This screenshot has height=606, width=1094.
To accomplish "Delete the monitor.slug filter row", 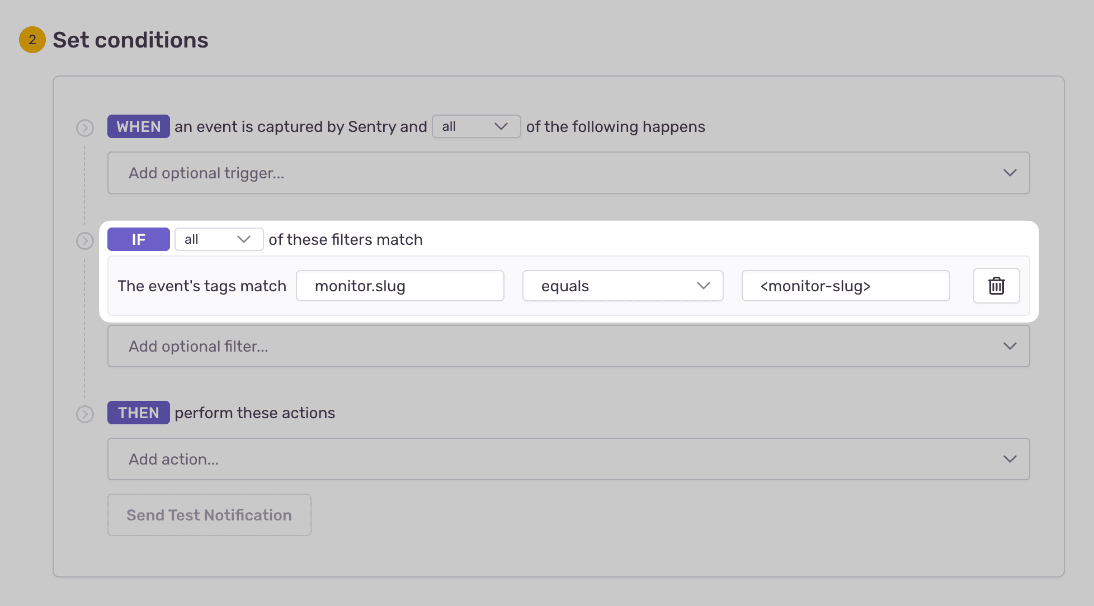I will point(996,286).
